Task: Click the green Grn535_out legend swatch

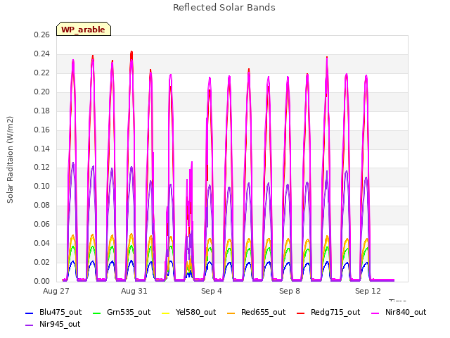Action: [x=97, y=313]
